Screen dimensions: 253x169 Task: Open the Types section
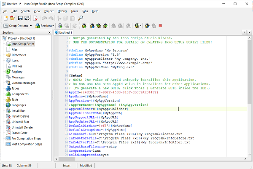click(15, 89)
